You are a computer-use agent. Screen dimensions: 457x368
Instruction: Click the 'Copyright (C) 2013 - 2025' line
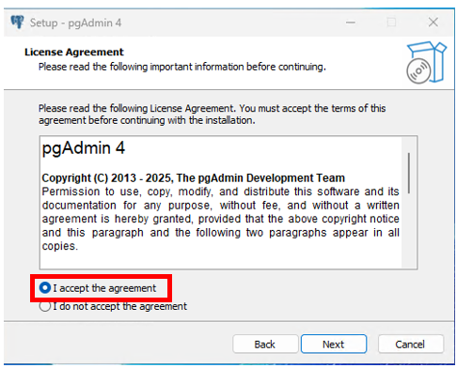[x=194, y=177]
